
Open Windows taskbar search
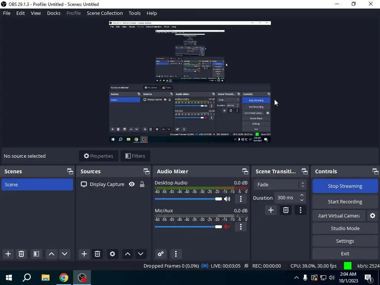point(27,278)
